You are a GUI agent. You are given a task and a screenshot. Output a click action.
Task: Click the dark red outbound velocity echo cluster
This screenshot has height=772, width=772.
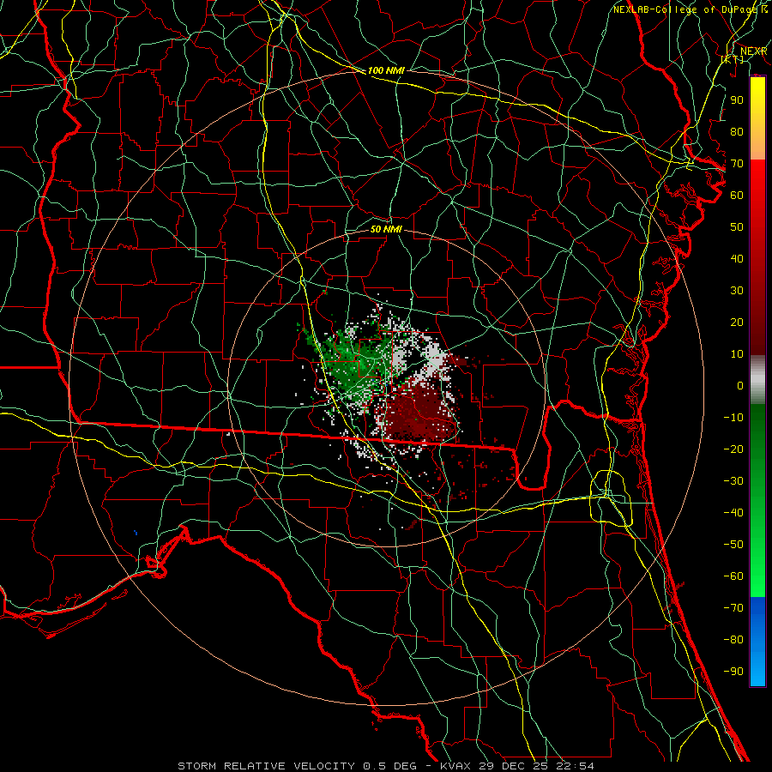pyautogui.click(x=419, y=411)
